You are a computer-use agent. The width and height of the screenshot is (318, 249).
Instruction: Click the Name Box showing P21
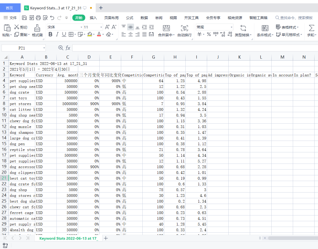(x=23, y=48)
